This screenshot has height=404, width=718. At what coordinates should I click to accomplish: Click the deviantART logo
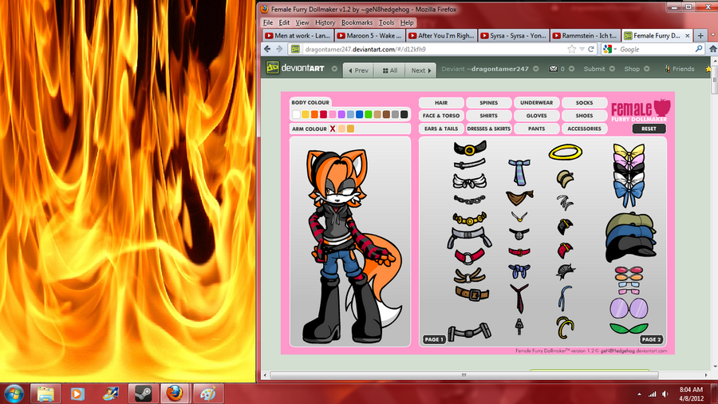point(296,68)
